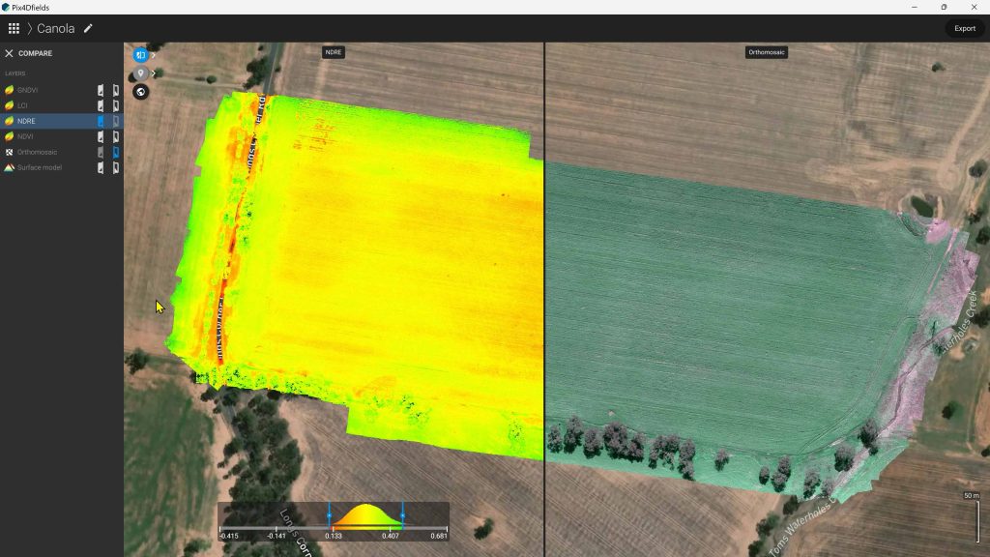Screen dimensions: 990x557
Task: Close the Compare panel with the X
Action: (x=10, y=53)
